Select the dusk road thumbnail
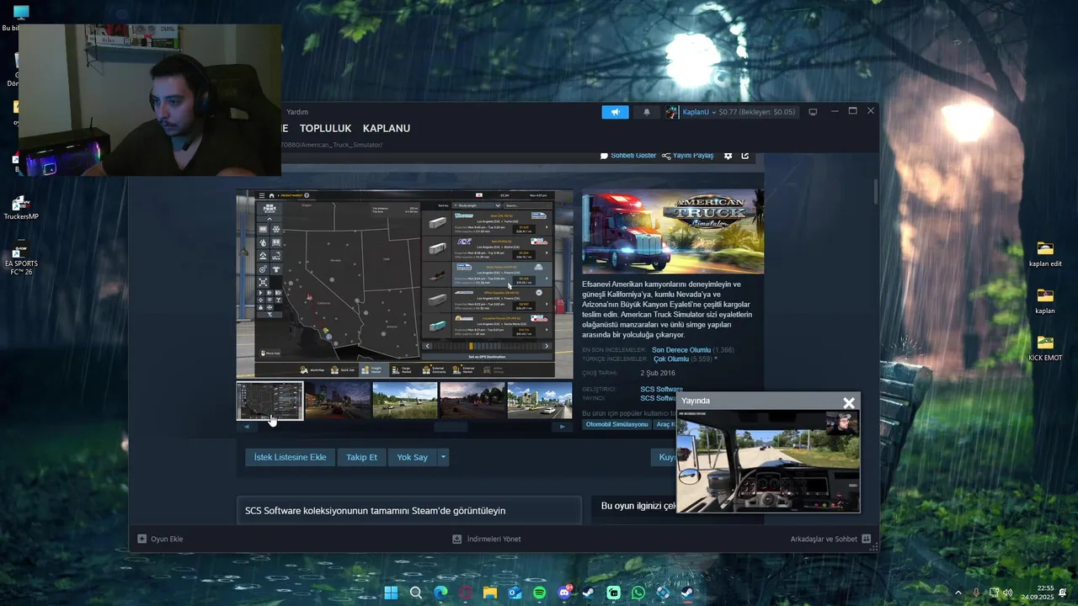 point(472,401)
